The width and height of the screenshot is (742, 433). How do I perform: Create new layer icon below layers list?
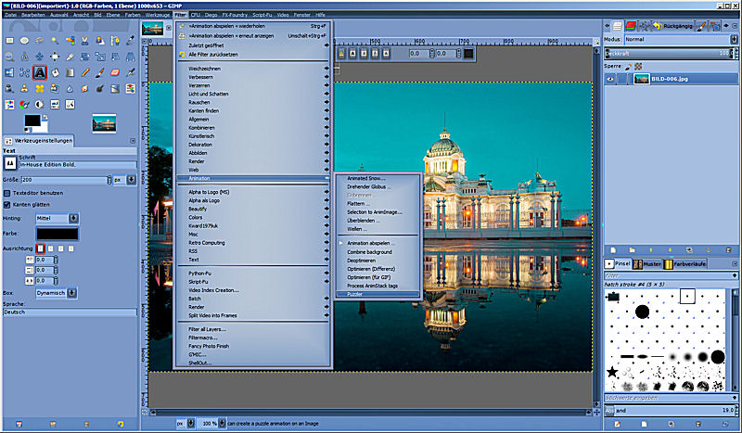613,249
